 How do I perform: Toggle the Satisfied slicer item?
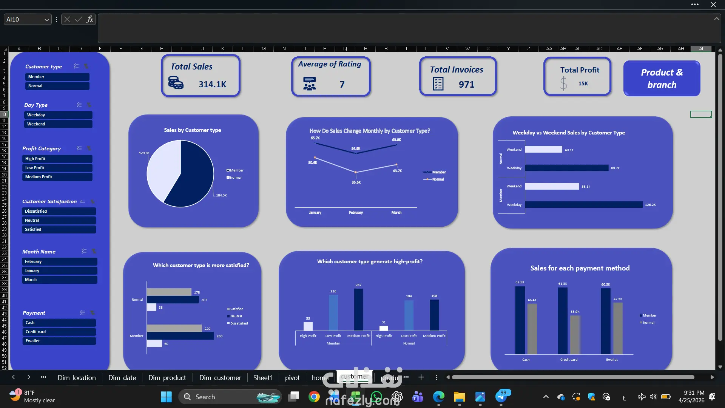click(59, 229)
